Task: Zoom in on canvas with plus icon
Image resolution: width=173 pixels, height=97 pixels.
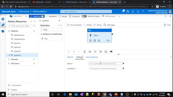Action: click(74, 52)
